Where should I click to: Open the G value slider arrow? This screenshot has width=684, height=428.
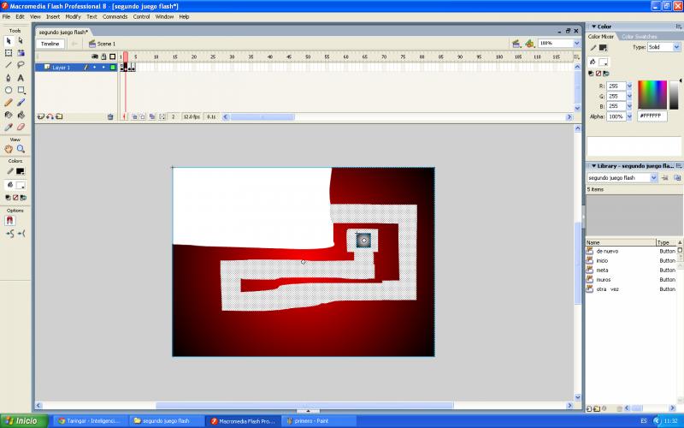[x=629, y=96]
